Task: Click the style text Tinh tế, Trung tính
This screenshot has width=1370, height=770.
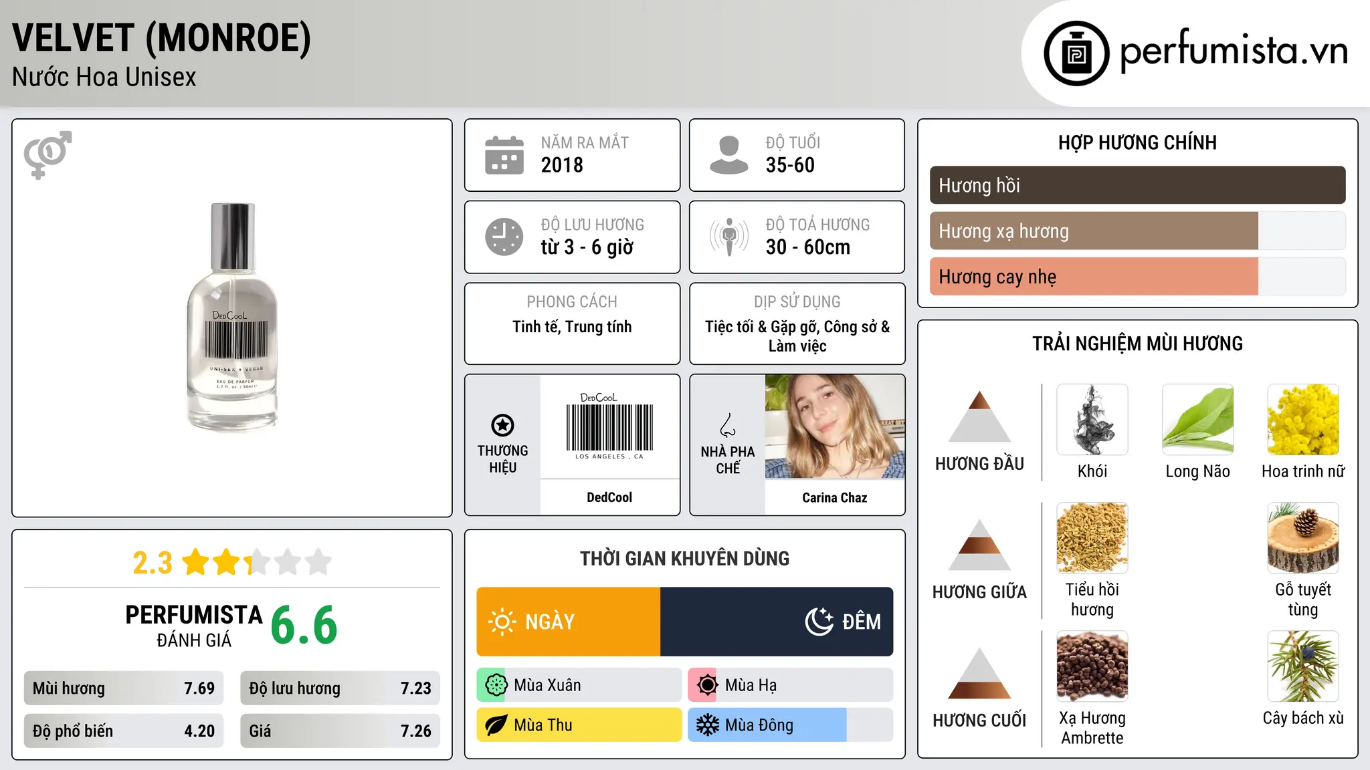Action: pyautogui.click(x=572, y=327)
